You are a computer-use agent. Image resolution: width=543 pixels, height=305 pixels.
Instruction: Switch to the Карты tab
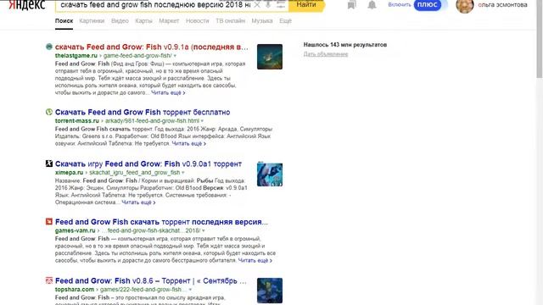[x=143, y=20]
